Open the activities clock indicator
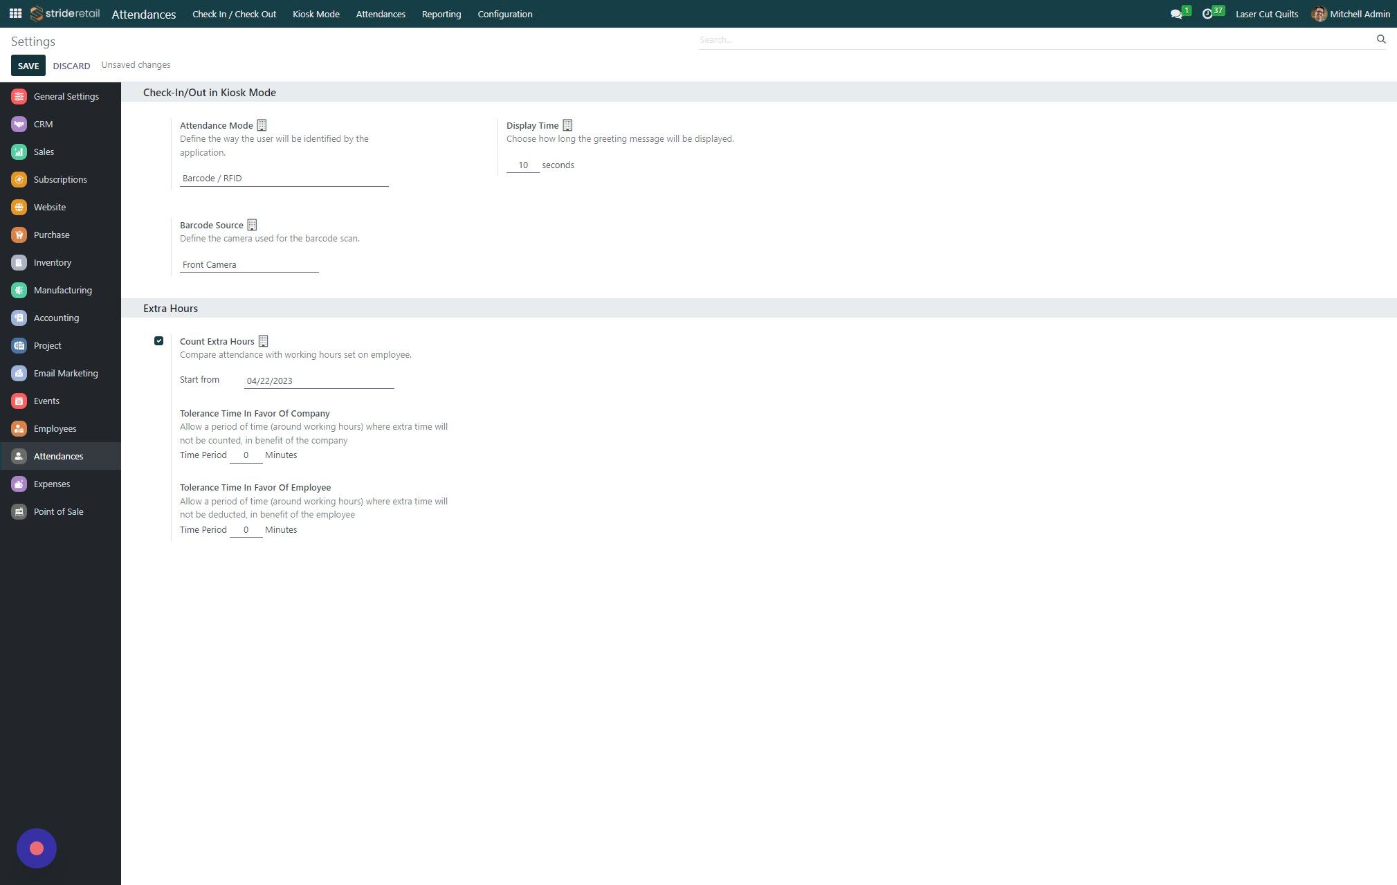The height and width of the screenshot is (885, 1397). (x=1209, y=12)
